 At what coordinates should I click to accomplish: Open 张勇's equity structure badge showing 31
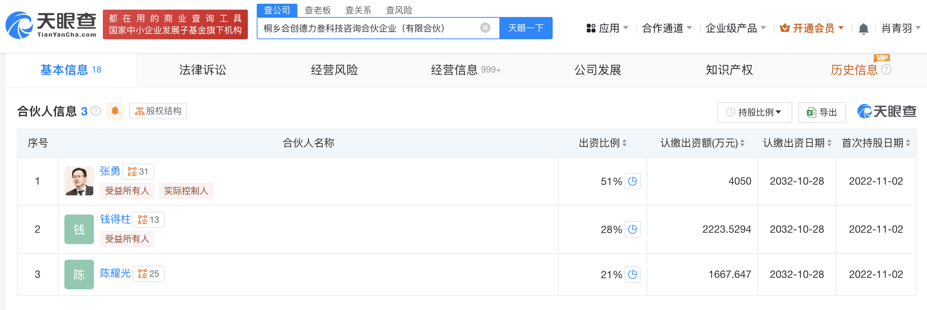[138, 172]
